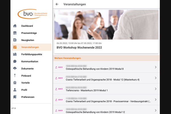Click the Praxiseinträge storefront icon
This screenshot has height=114, width=171.
pos(15,33)
